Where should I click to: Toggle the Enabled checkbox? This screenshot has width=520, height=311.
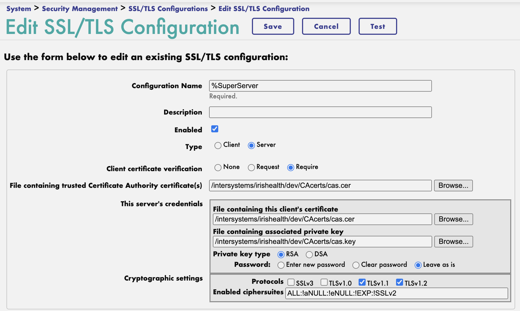coord(215,129)
